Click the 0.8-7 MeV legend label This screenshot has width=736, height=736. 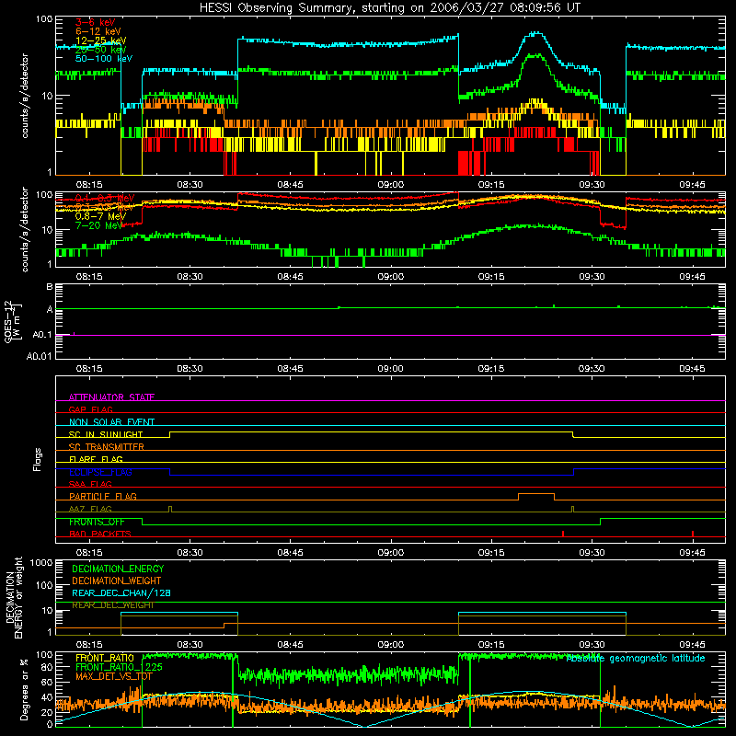click(x=100, y=216)
